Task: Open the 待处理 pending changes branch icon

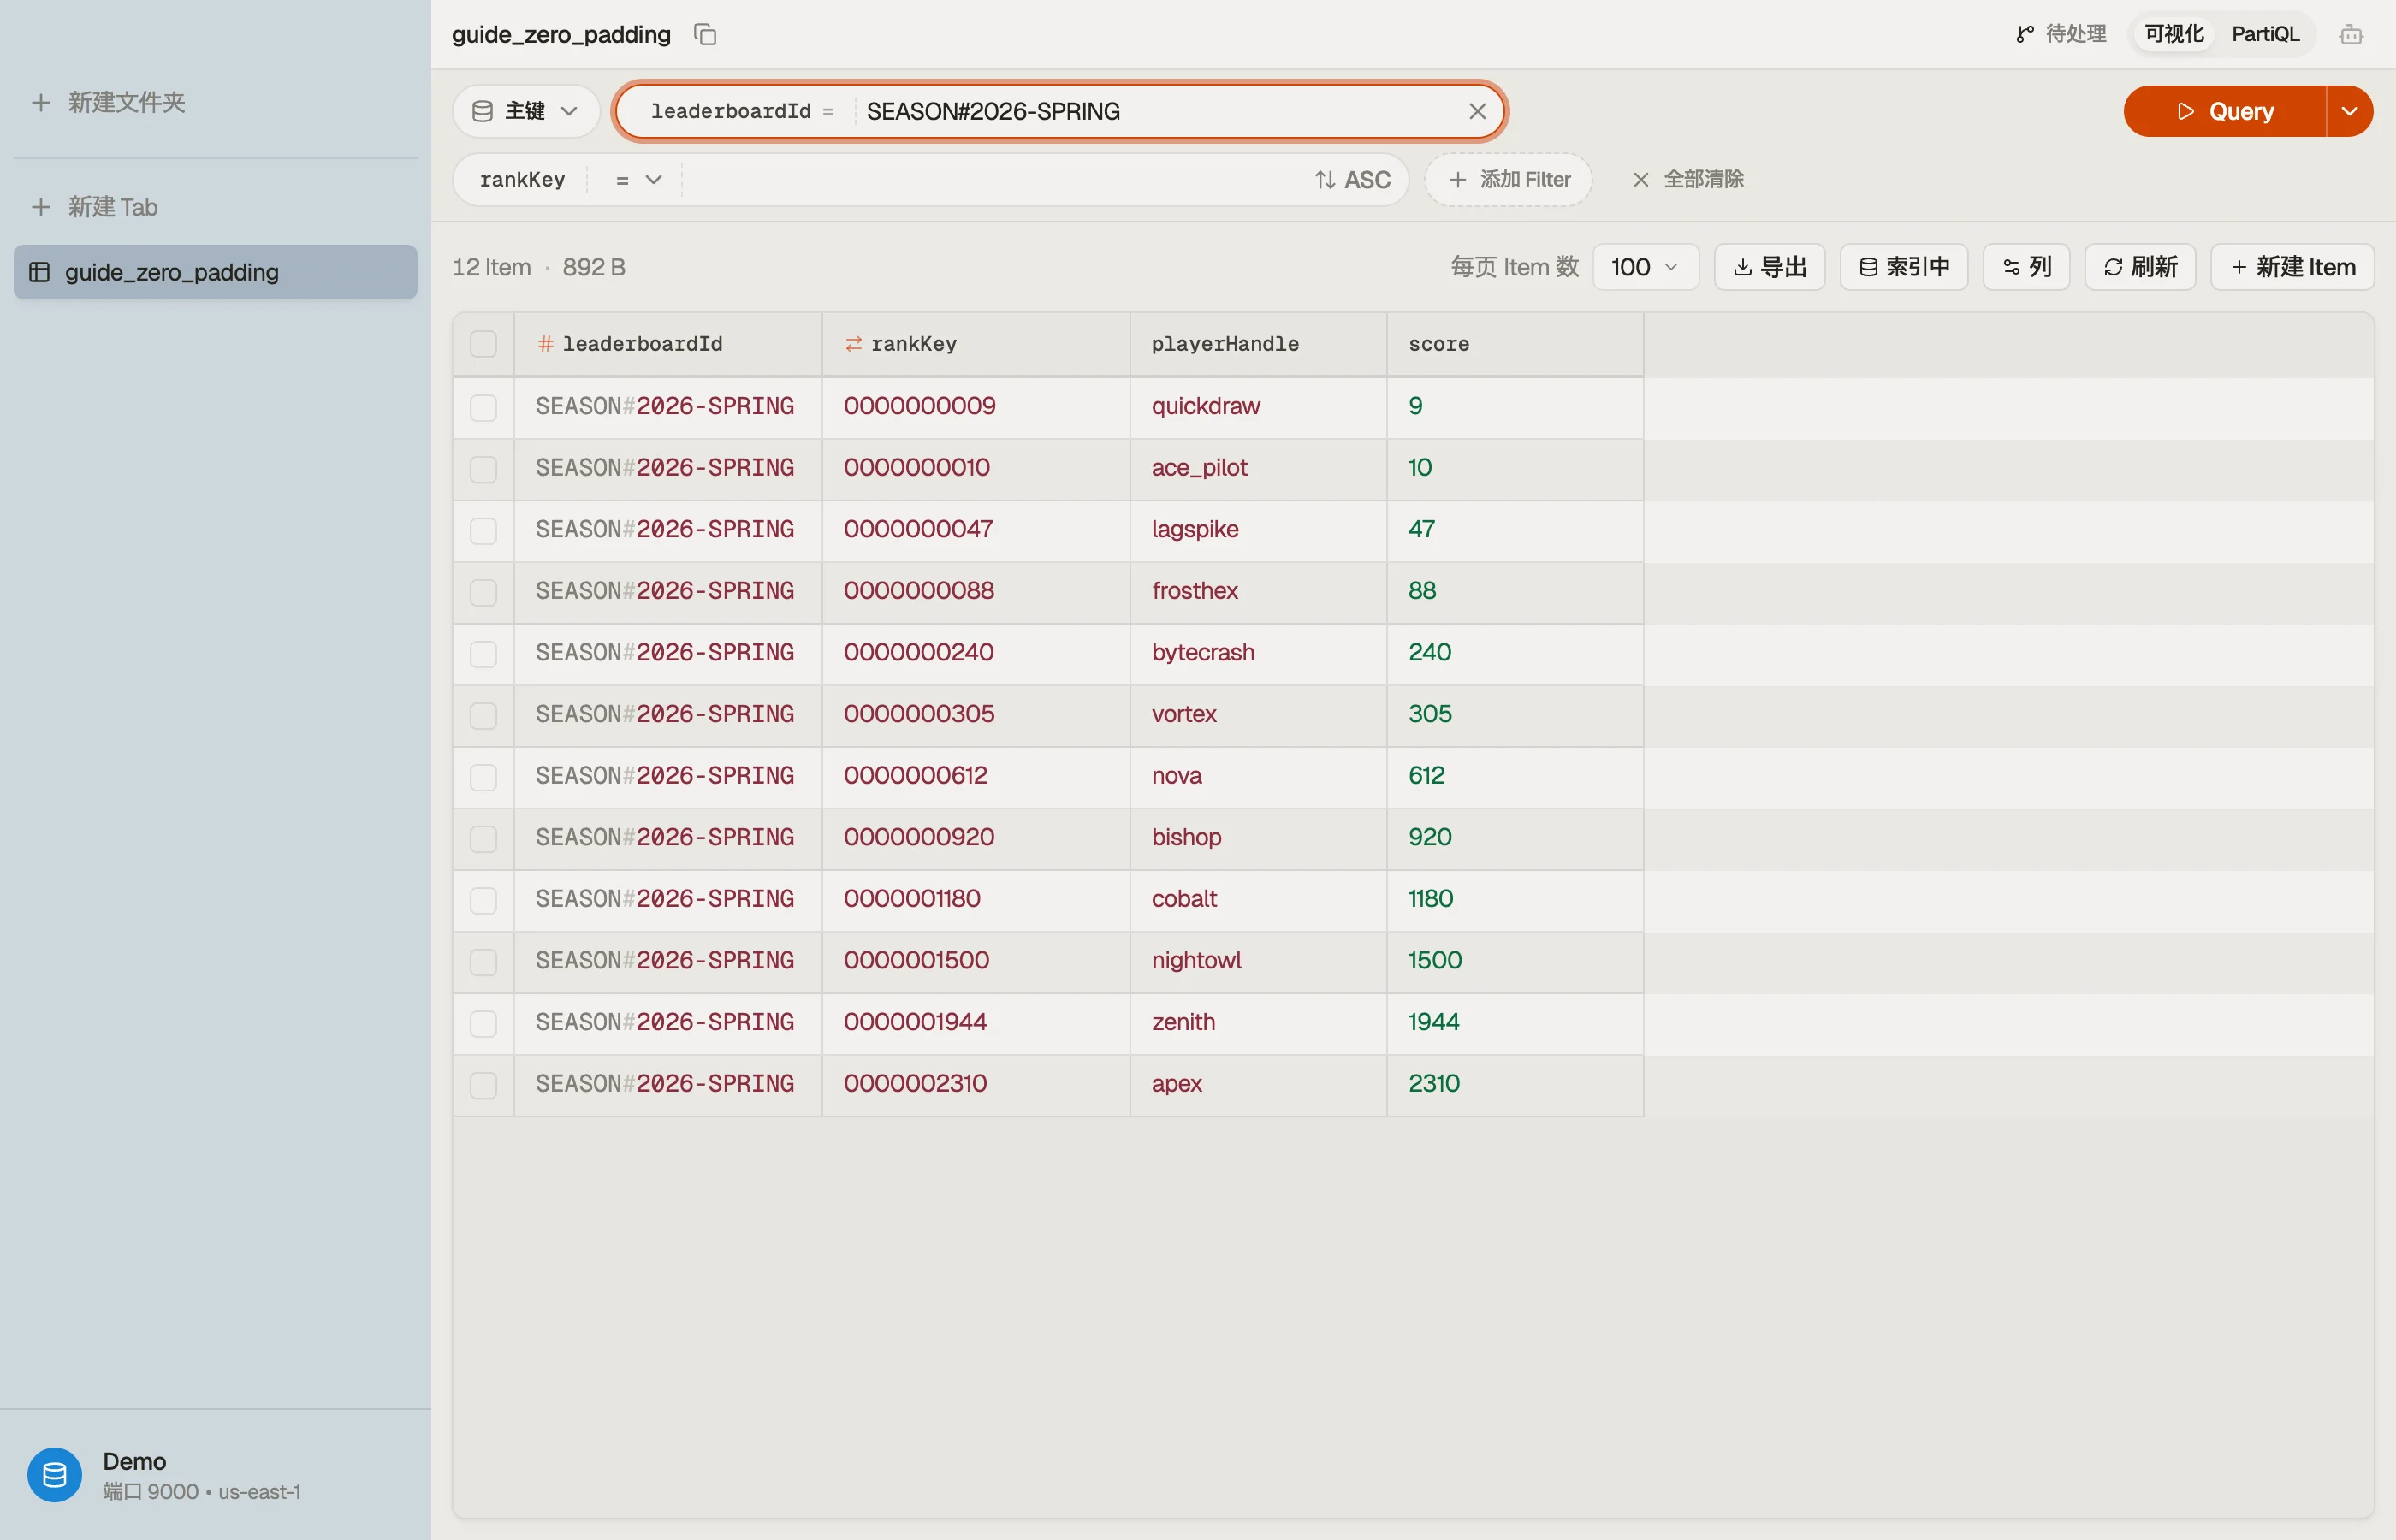Action: pyautogui.click(x=2025, y=35)
